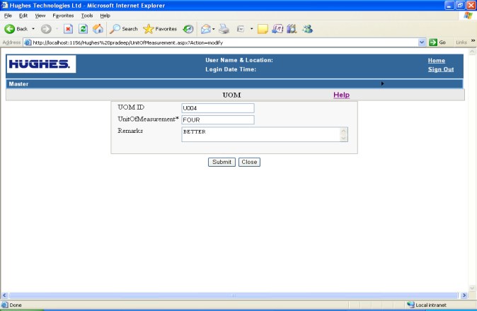Click the Remarks text area
Screen dimensions: 477x311
tap(260, 134)
